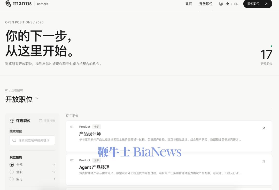Click the globe language icon

coord(221,4)
